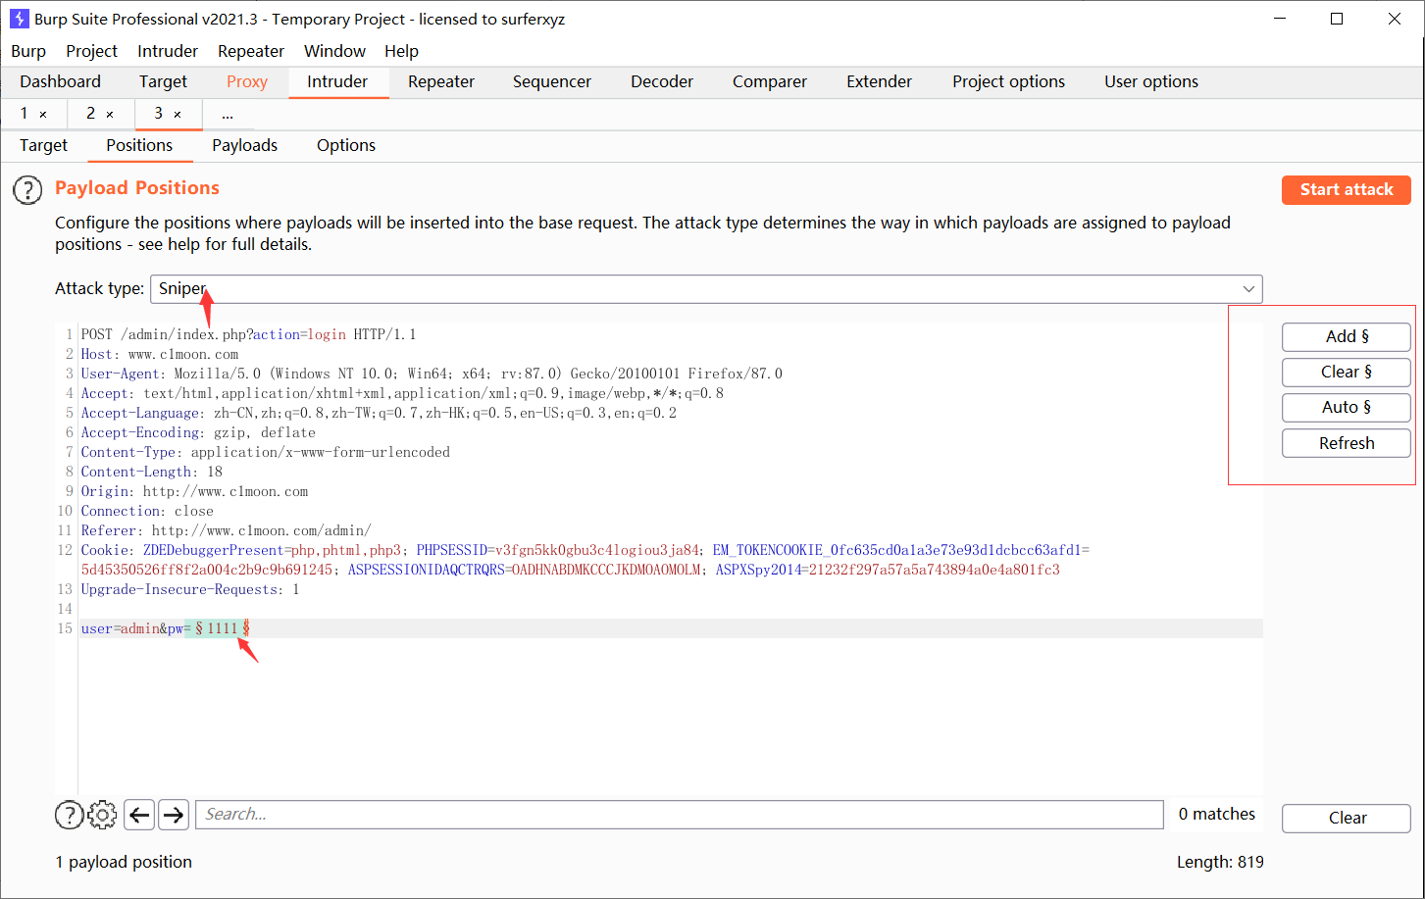Switch to the Intruder Target sub-tab
The height and width of the screenshot is (899, 1425).
point(43,145)
